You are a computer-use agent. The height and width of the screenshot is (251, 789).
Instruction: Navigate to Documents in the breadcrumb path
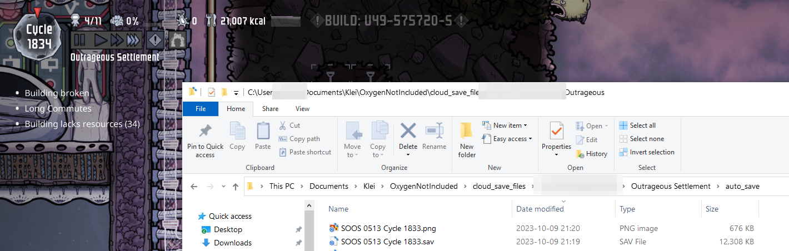click(x=329, y=187)
